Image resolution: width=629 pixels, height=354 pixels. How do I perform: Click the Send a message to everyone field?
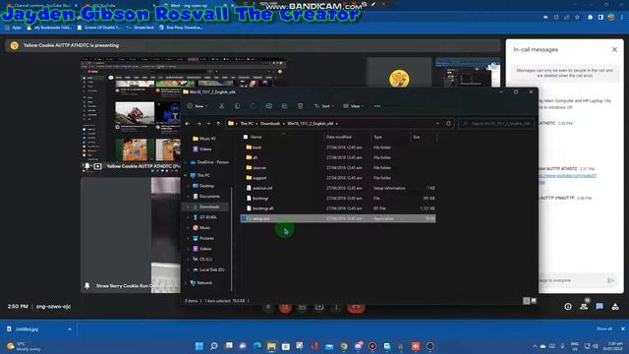pyautogui.click(x=570, y=280)
